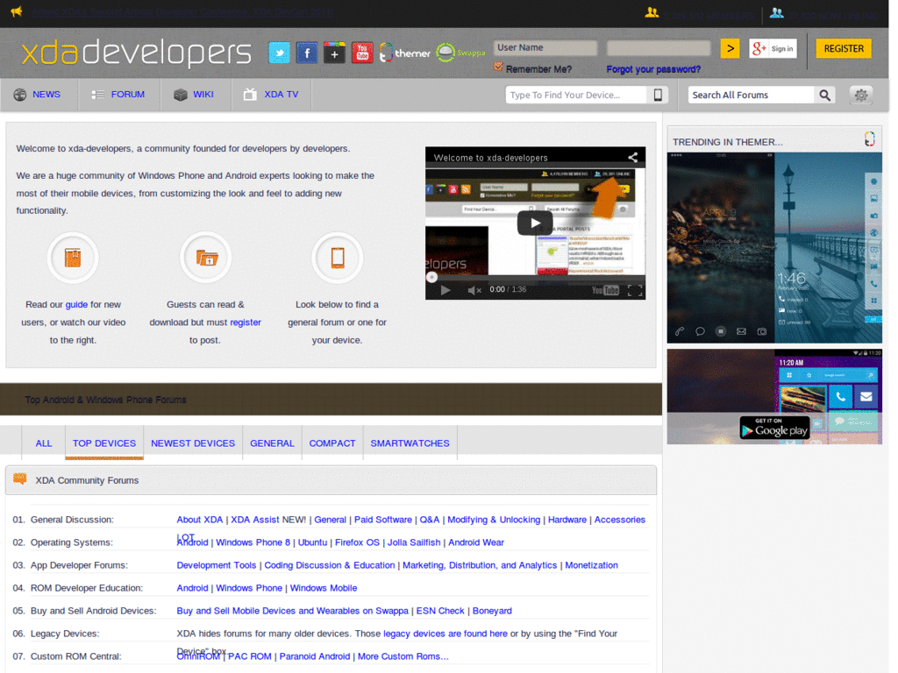Image resolution: width=898 pixels, height=673 pixels.
Task: Click the small play button in video controls
Action: click(445, 290)
